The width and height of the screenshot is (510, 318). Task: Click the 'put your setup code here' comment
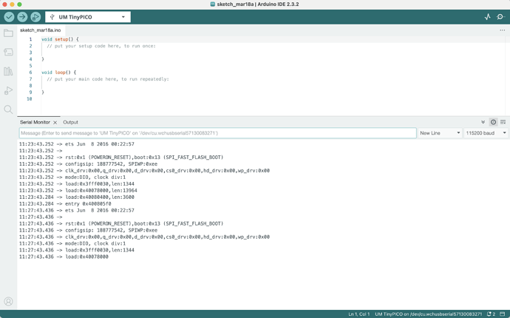coord(101,46)
